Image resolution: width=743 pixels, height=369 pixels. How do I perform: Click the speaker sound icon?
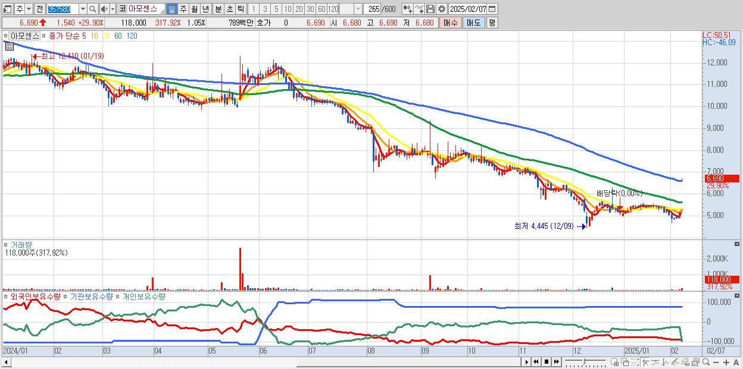[x=104, y=9]
